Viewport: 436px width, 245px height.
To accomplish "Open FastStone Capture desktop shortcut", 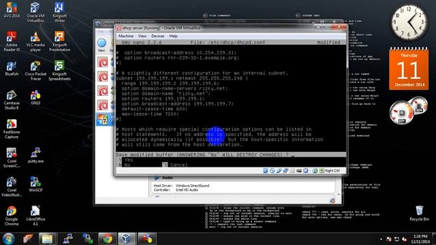I will click(x=12, y=129).
